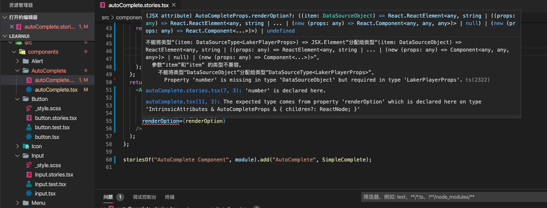Click the flask icon of Input.test.tsx
Image resolution: width=547 pixels, height=208 pixels.
[29, 184]
